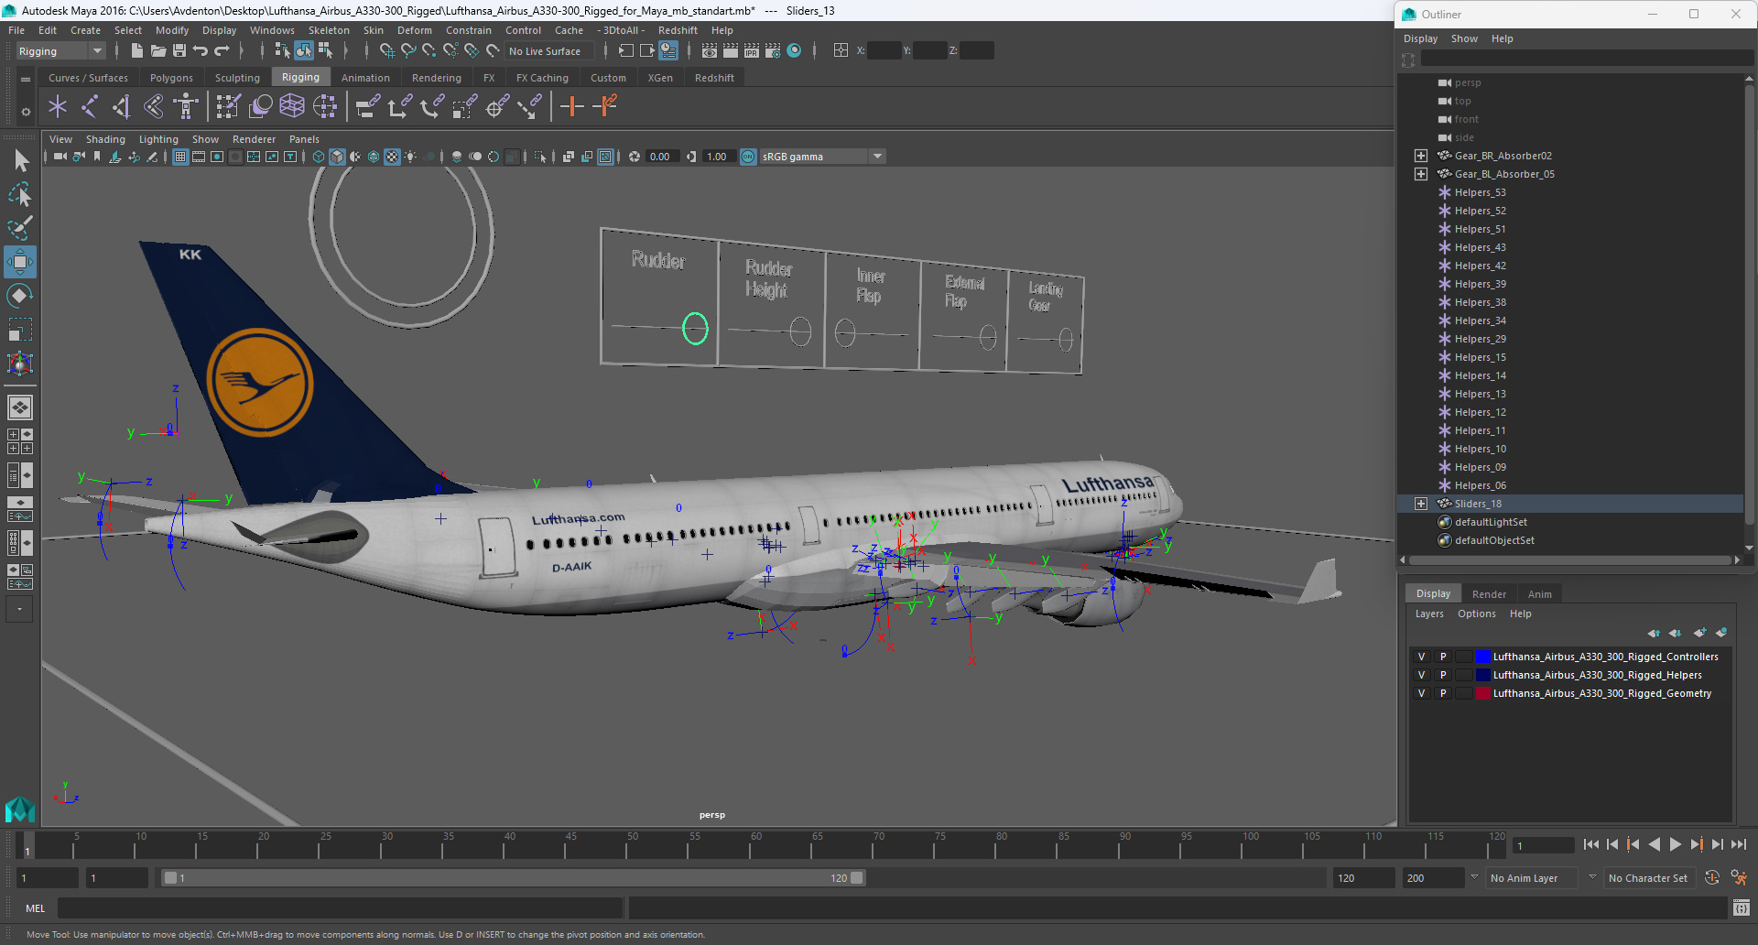Select the Parent Constraint shelf icon
1758x945 pixels.
click(367, 107)
